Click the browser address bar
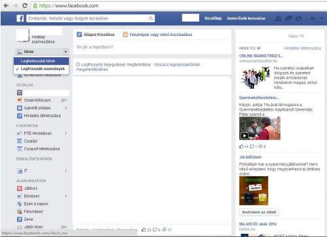The height and width of the screenshot is (237, 327). pyautogui.click(x=179, y=6)
